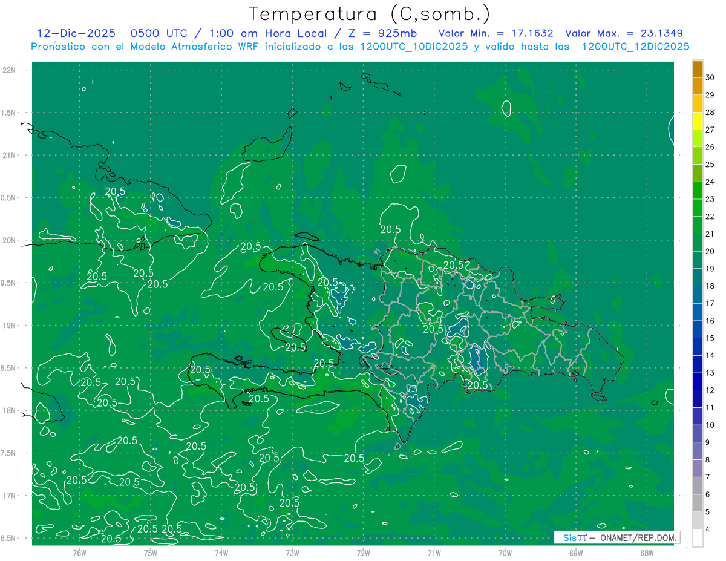Click the "71W" longitude axis label
Screen dimensions: 726x561
[434, 553]
